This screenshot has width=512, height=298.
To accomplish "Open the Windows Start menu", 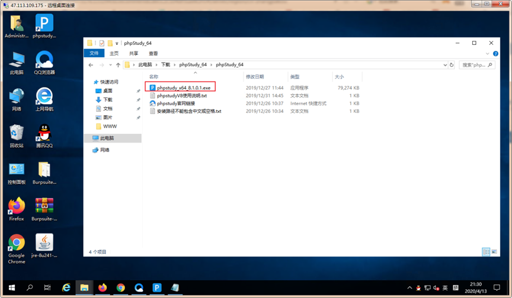I will point(12,287).
